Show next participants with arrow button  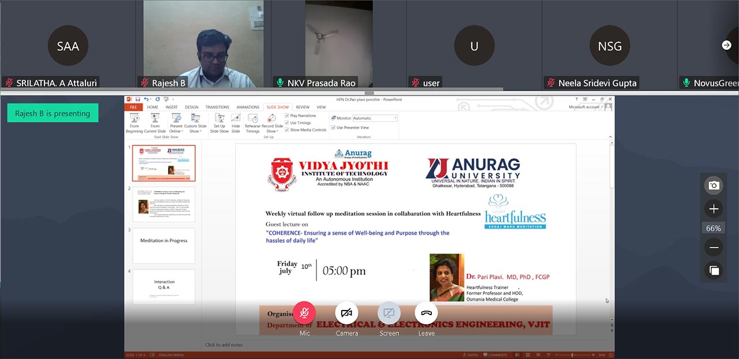tap(726, 45)
